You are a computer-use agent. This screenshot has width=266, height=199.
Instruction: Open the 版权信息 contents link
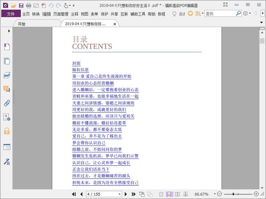pos(80,70)
